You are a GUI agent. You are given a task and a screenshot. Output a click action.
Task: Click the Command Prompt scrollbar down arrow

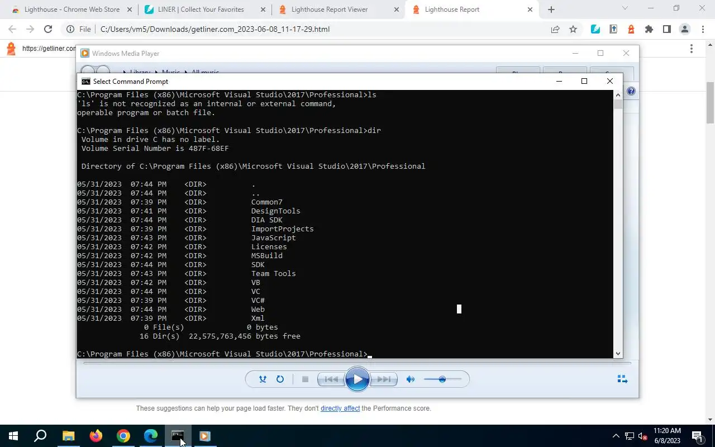tap(618, 353)
